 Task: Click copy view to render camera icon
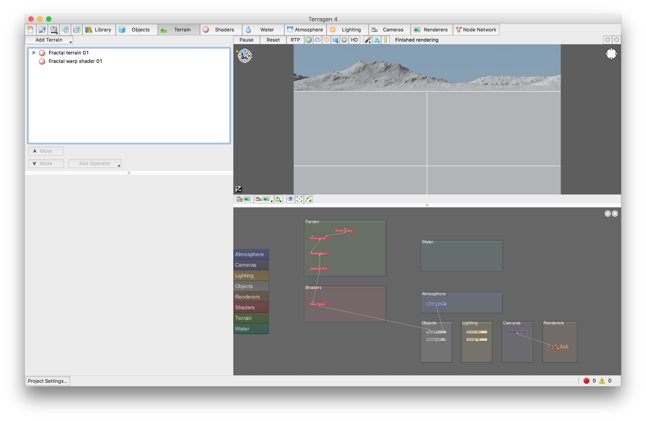coord(243,199)
